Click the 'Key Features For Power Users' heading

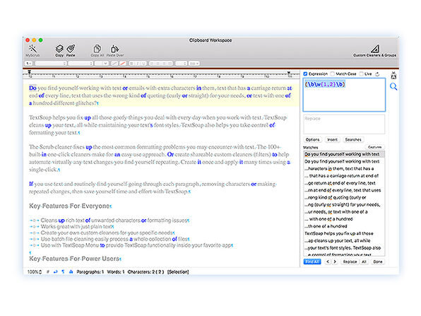(74, 259)
